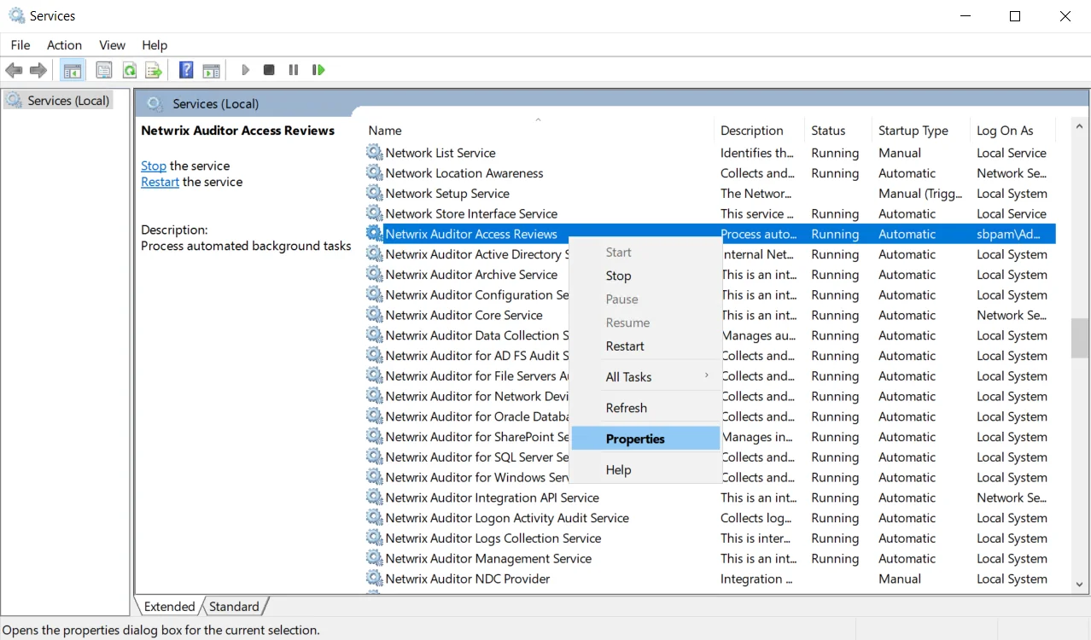The width and height of the screenshot is (1091, 640).
Task: Toggle Show/Hide Console Tree toolbar icon
Action: pos(73,70)
